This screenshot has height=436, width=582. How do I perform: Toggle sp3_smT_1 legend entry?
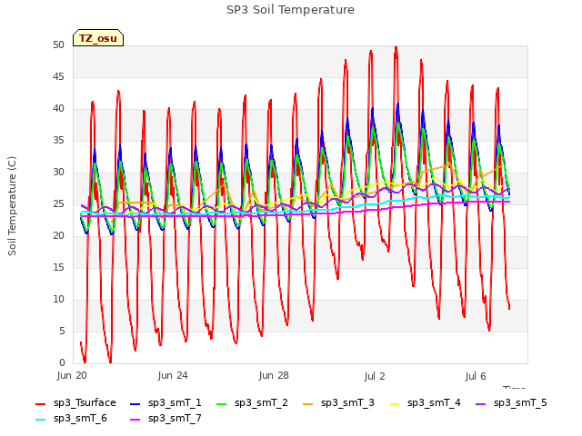[166, 403]
